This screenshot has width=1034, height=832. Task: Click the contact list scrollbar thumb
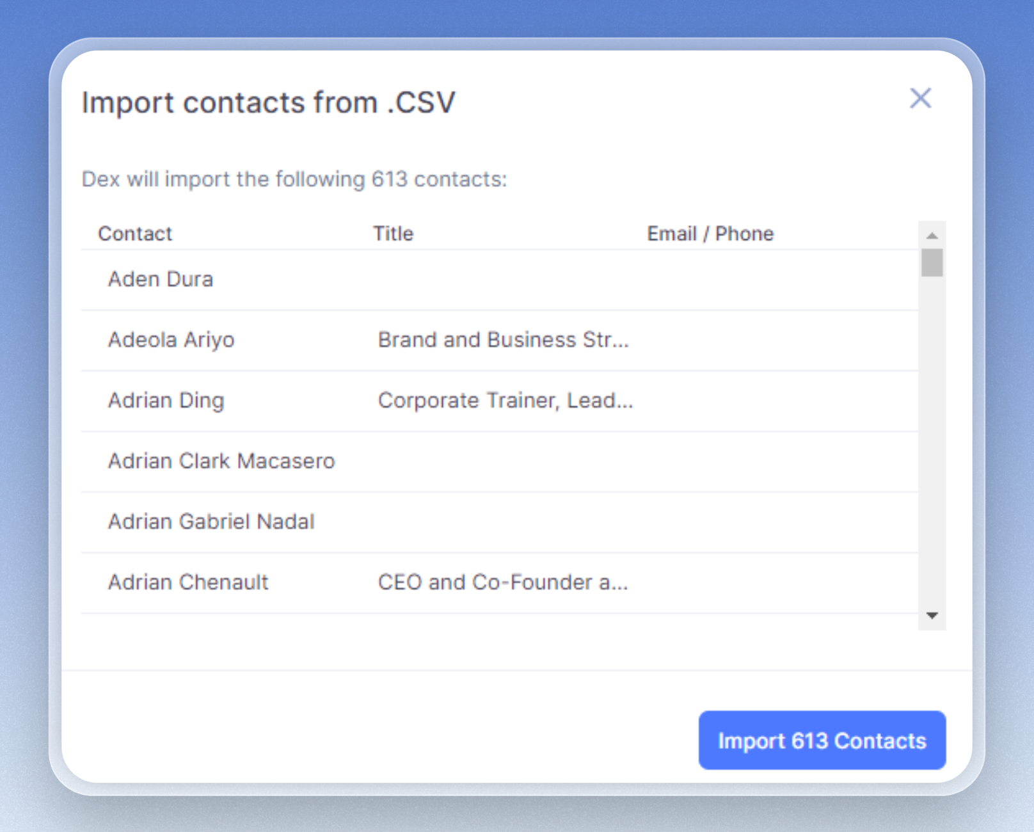(x=932, y=262)
